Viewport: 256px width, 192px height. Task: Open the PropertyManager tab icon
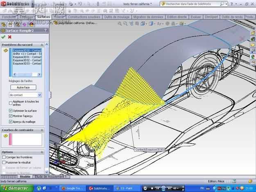pyautogui.click(x=10, y=25)
